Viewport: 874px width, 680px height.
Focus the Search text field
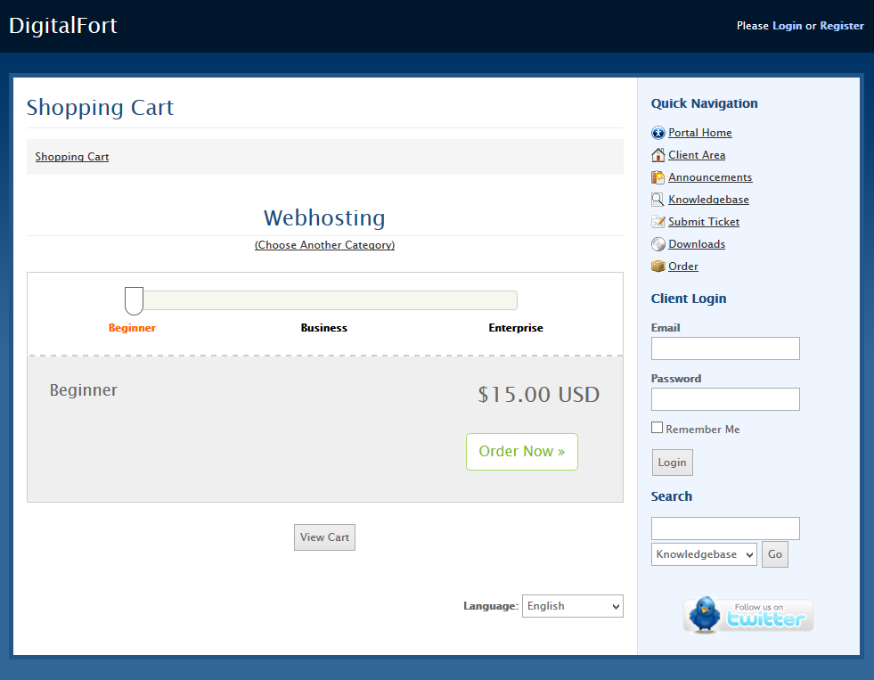[x=725, y=528]
